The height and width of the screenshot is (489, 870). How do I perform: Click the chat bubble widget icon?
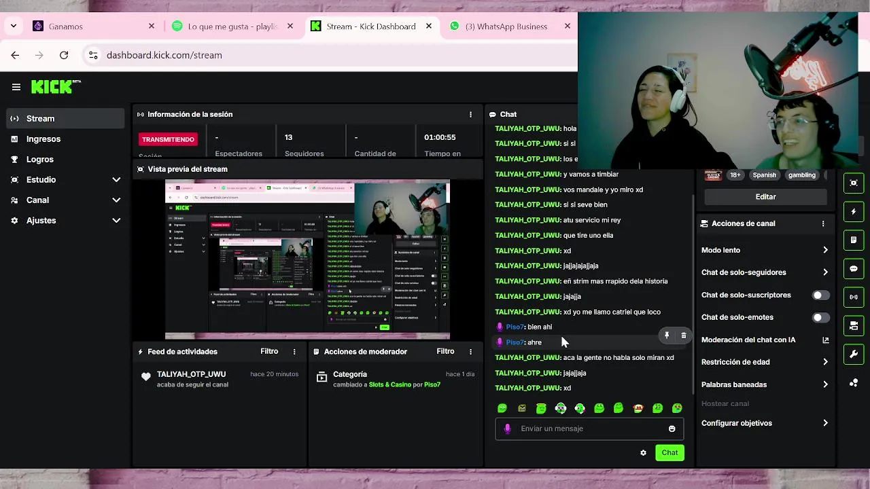pos(854,269)
